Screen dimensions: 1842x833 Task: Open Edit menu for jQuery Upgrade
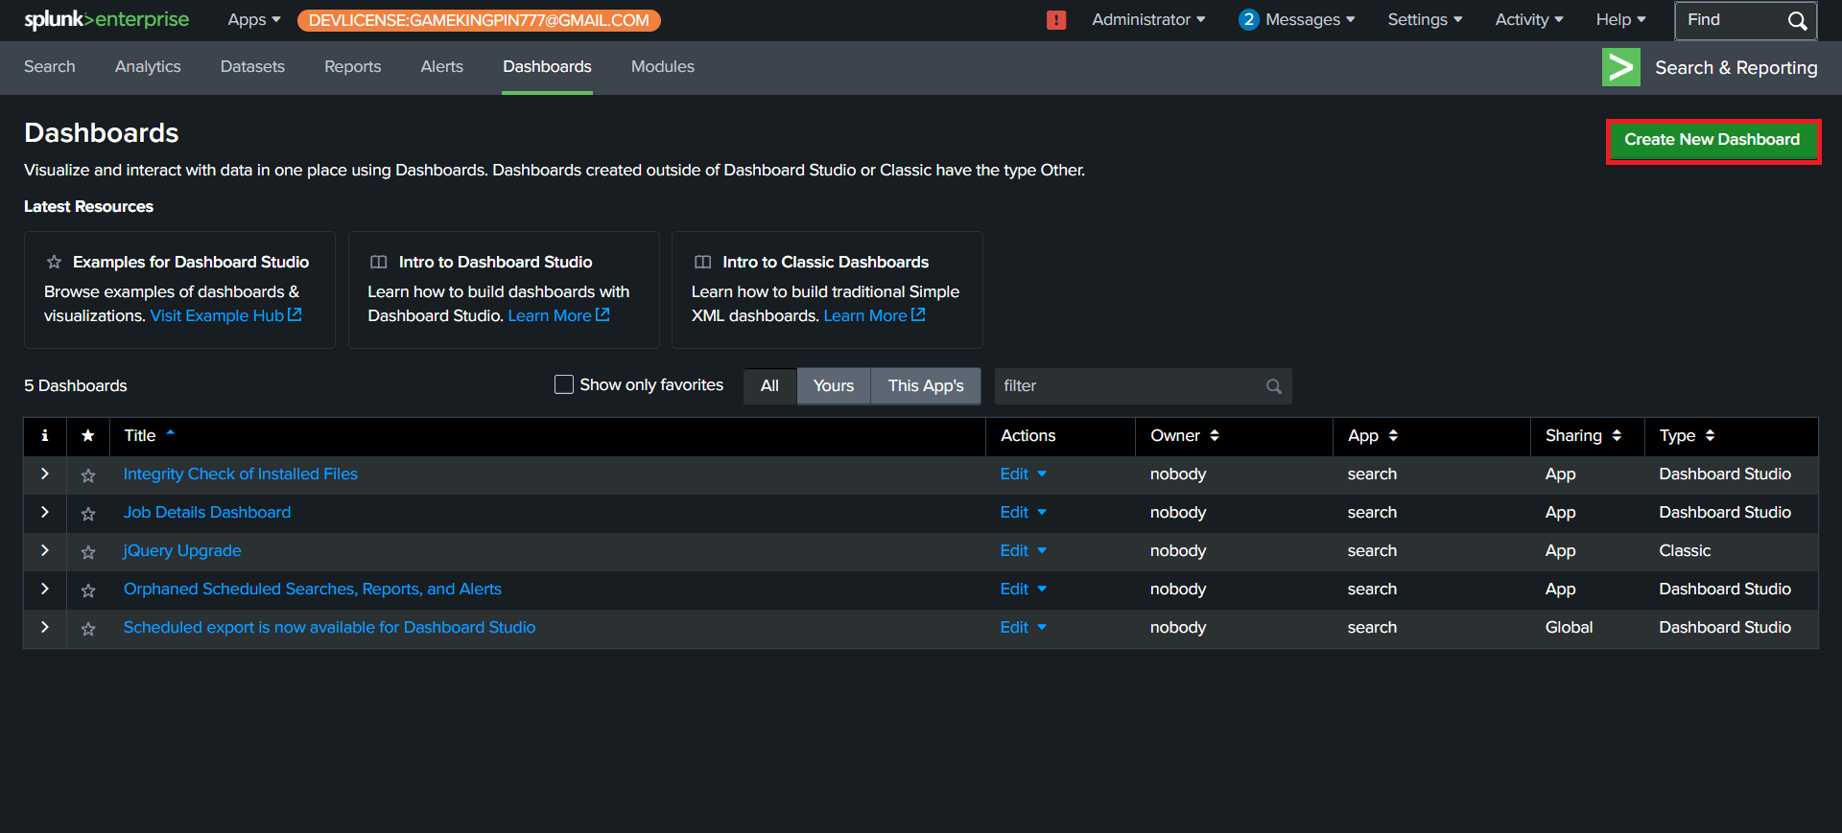click(1023, 550)
